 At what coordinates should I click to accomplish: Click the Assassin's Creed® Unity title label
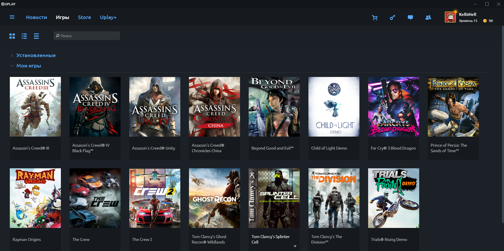pos(153,148)
